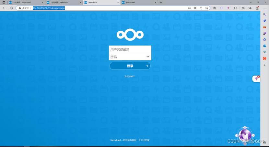Click the Nextcloud logo
This screenshot has height=147, width=269.
(x=130, y=35)
